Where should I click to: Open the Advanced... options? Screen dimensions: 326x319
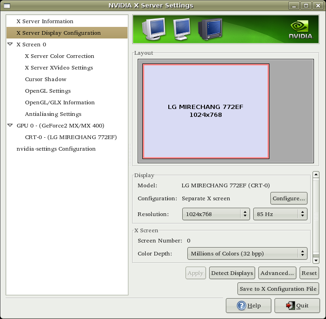pos(277,273)
